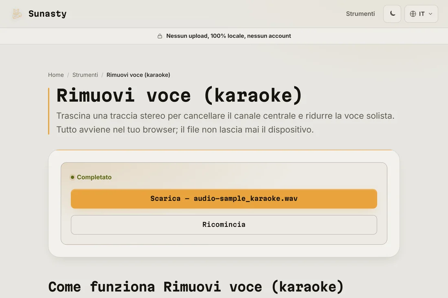This screenshot has width=448, height=298.
Task: Click the 'Rimuovi voce (karaoke)' page heading
Action: click(x=179, y=95)
